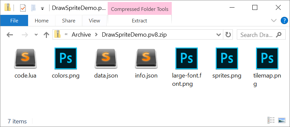Click the DrawSpriteDemo.pv8.zip breadcrumb segment
Viewport: 290px width, 127px height.
point(134,35)
